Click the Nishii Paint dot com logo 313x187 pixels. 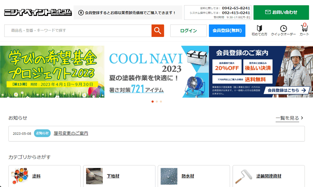coord(38,12)
